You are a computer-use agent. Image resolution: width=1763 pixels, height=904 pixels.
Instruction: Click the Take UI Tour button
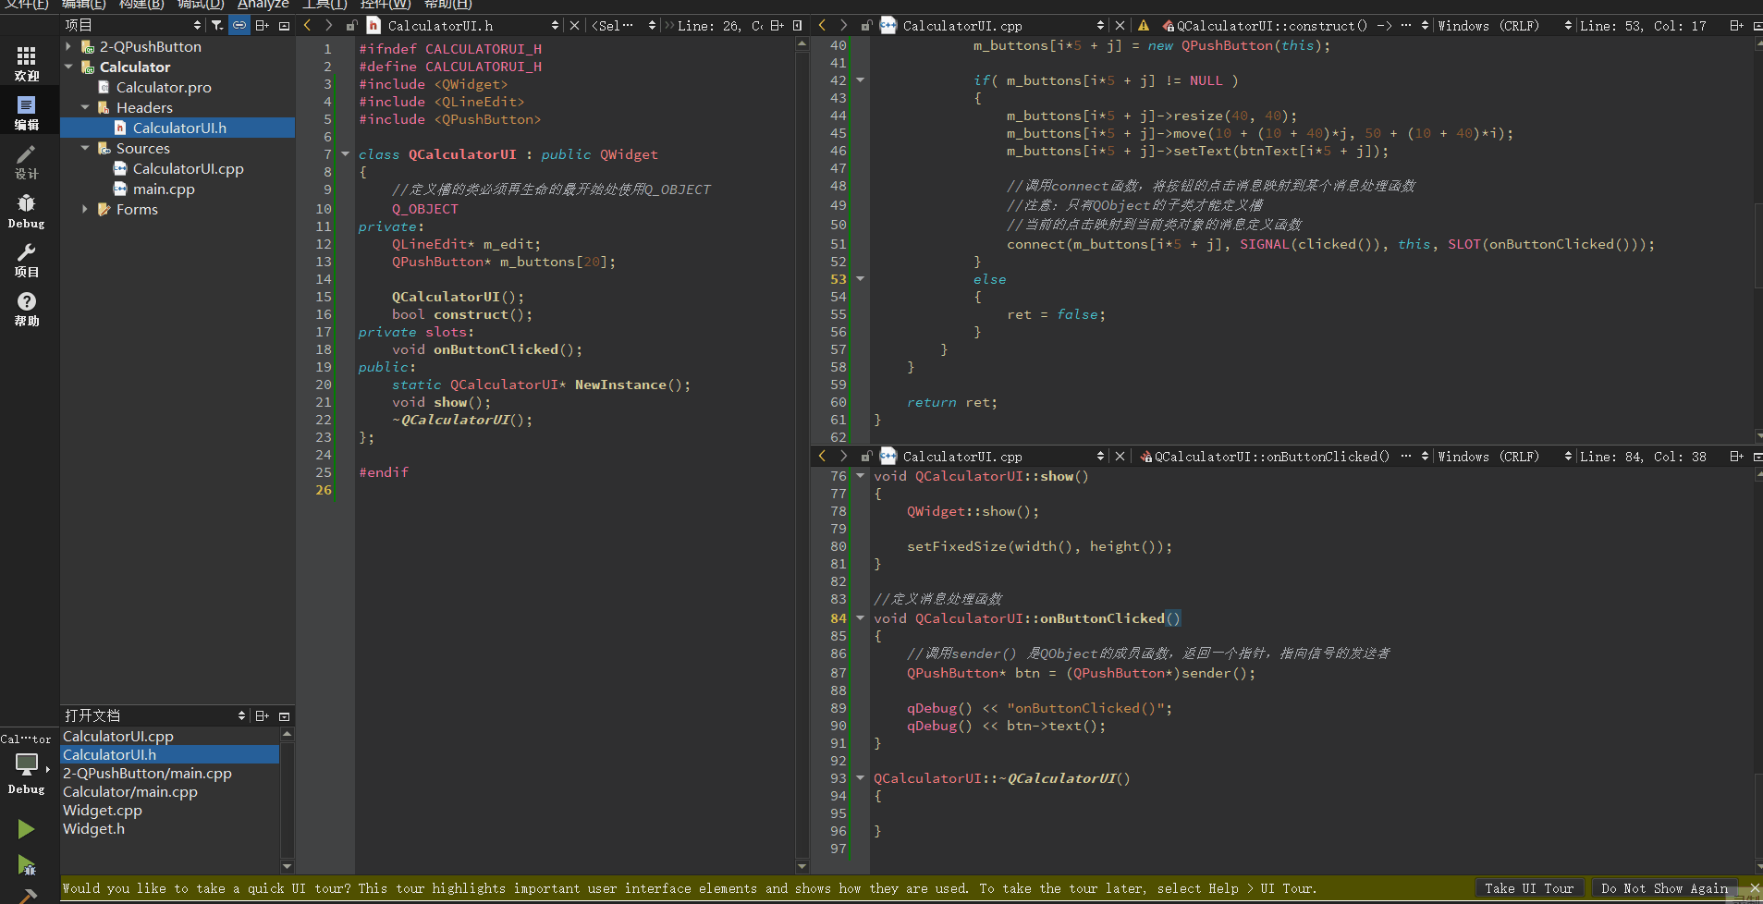(1529, 888)
